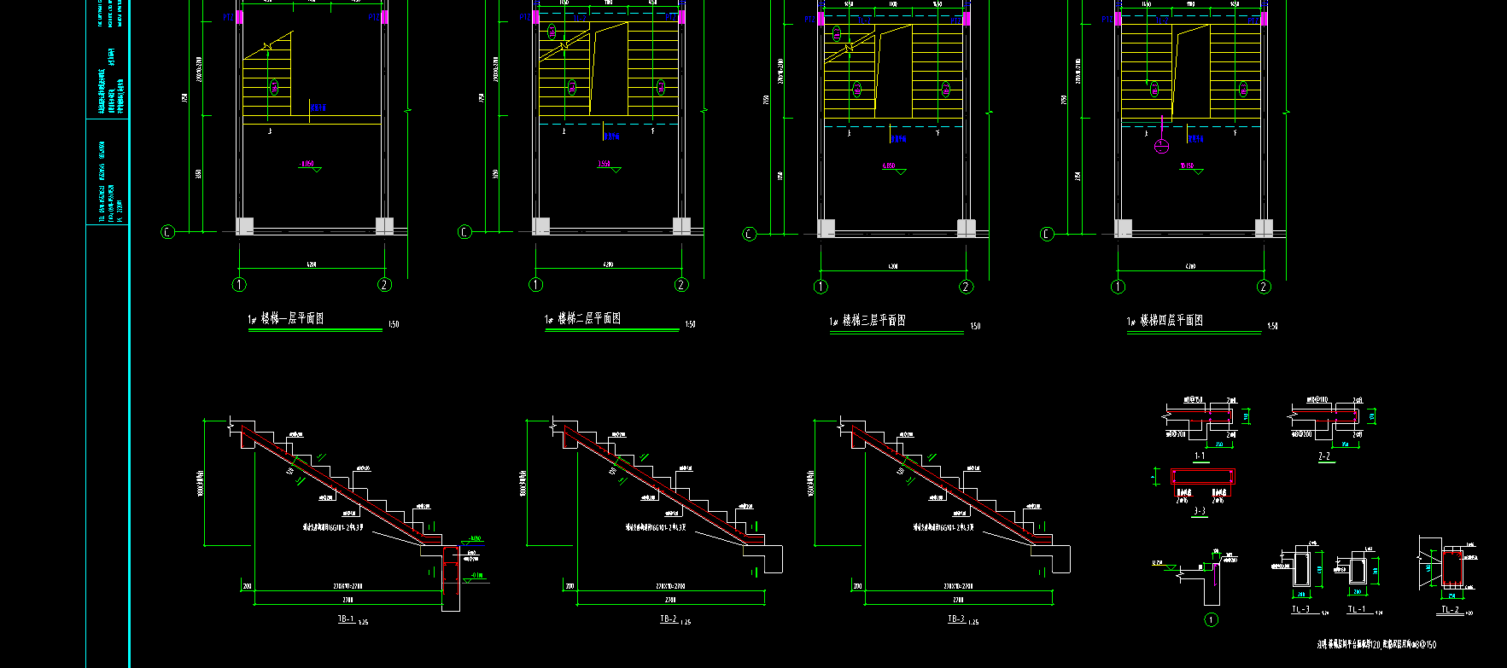
Task: Click grid bubble 1 under the first floor plan
Action: (239, 285)
